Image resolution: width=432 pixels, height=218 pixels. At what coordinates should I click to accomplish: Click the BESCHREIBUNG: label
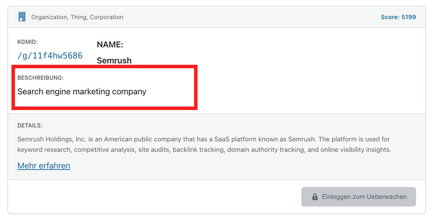(x=40, y=78)
